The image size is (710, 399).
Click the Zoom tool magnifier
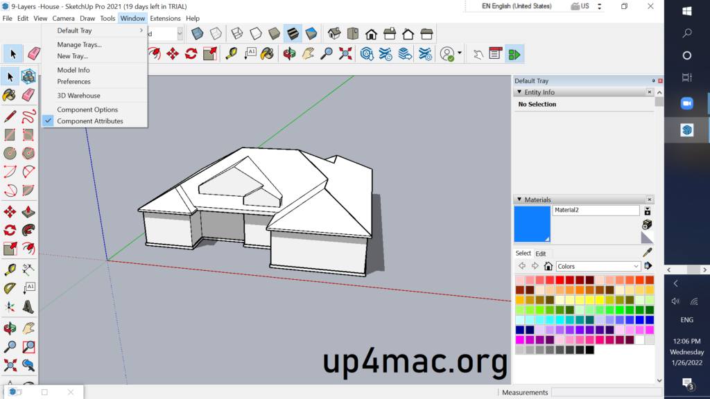click(10, 348)
